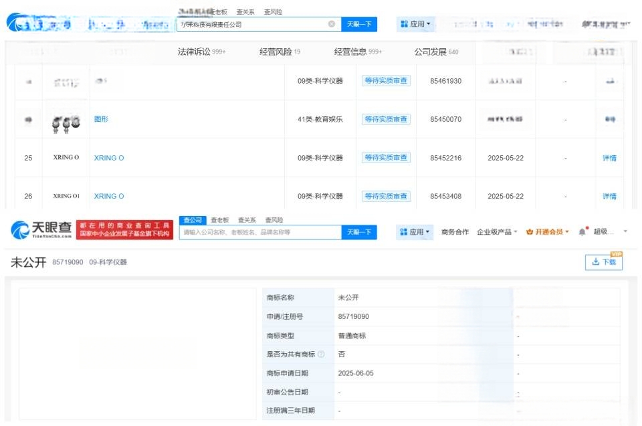Select the 查风险 tab in upper header
This screenshot has height=426, width=642.
tap(273, 12)
